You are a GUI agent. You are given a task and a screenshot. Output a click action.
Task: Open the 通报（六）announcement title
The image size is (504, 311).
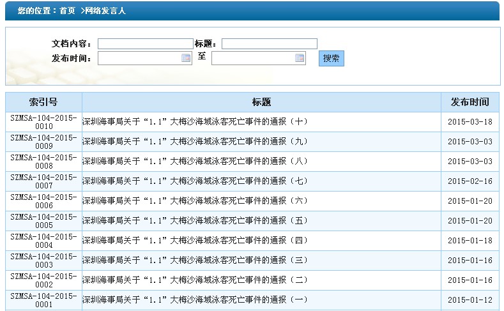195,201
